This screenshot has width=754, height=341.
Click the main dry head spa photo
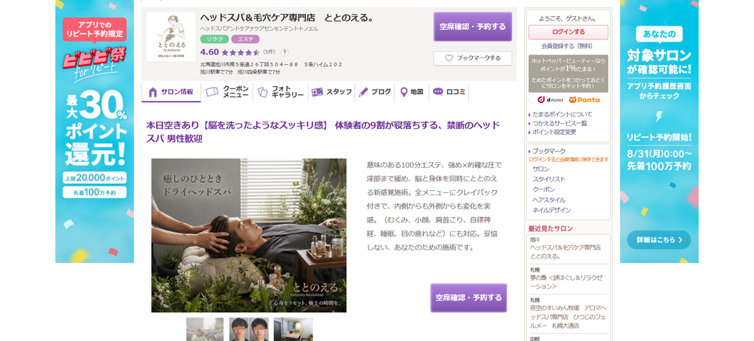point(249,235)
